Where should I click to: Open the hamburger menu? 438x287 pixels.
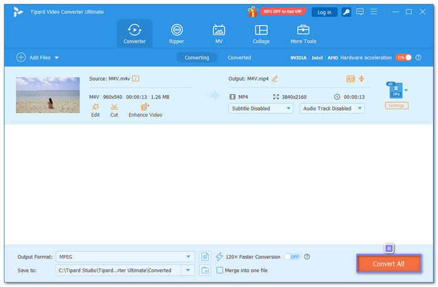click(374, 12)
